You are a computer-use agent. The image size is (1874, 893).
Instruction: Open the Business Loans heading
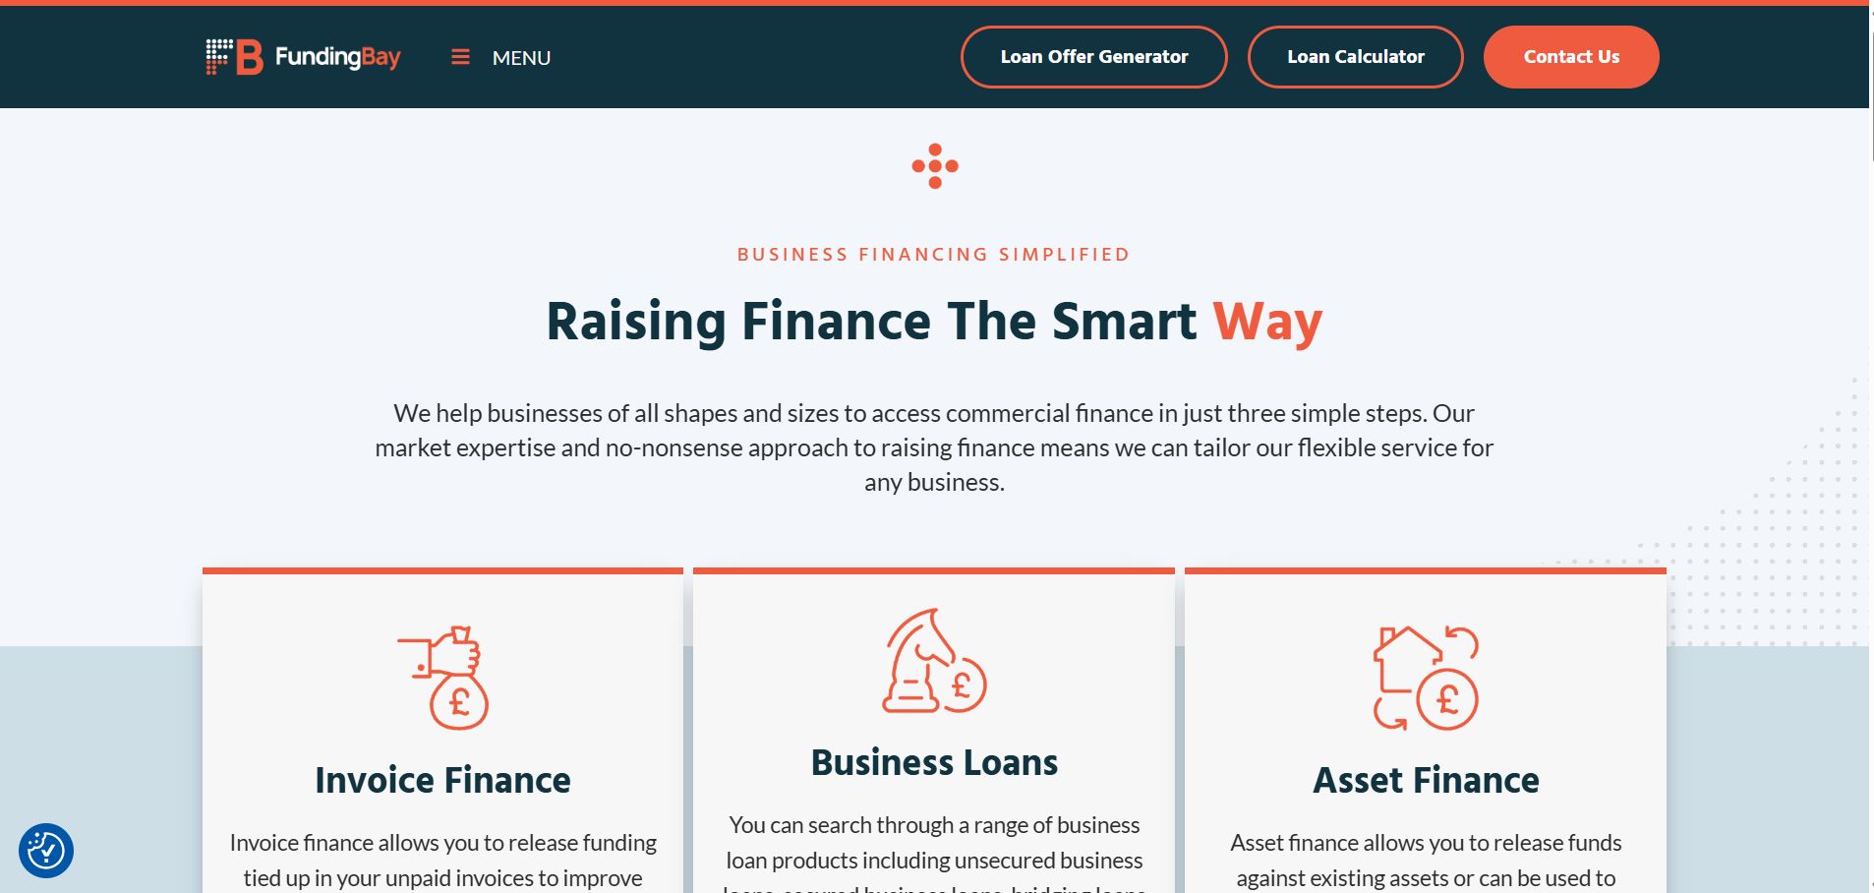coord(933,761)
